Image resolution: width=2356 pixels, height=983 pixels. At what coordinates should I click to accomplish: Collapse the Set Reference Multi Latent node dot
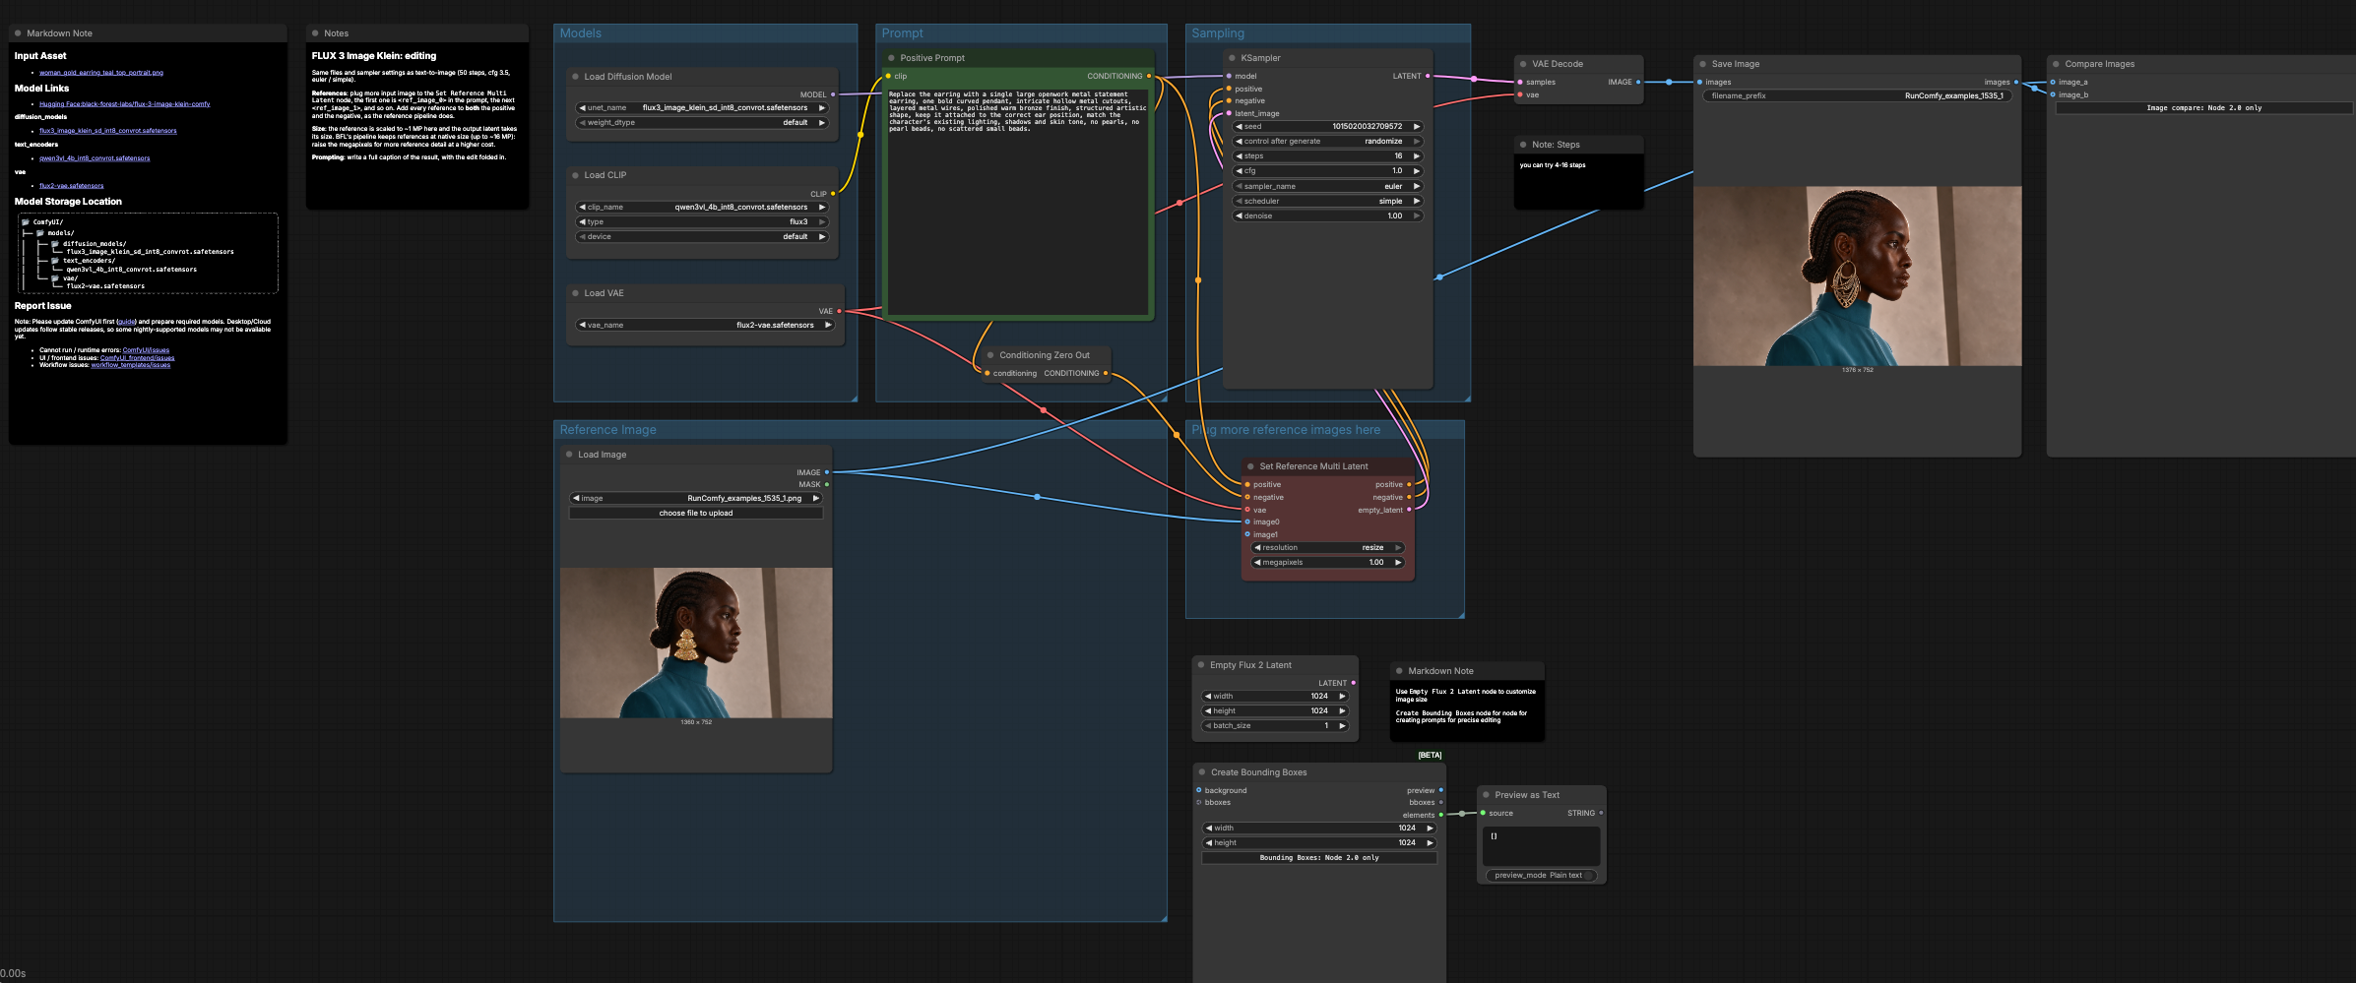(1250, 466)
